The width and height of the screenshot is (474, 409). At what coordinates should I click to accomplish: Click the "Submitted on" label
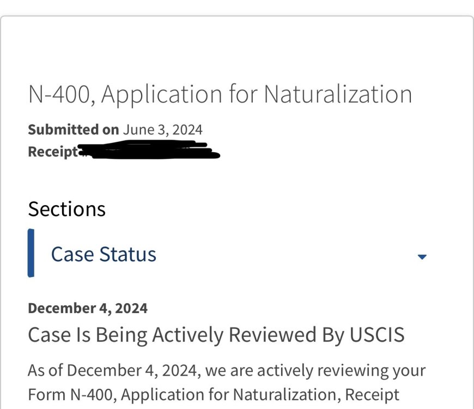pyautogui.click(x=73, y=130)
